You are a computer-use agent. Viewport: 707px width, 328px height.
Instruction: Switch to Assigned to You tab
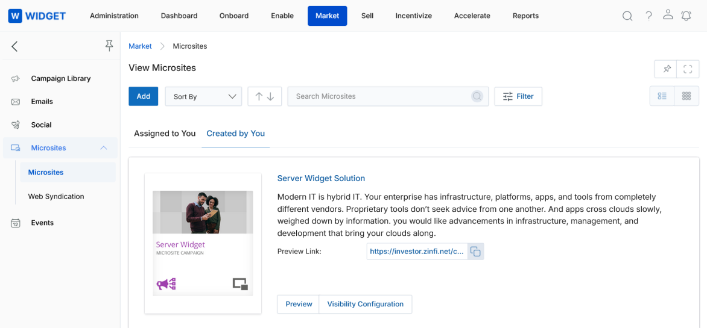(x=165, y=134)
